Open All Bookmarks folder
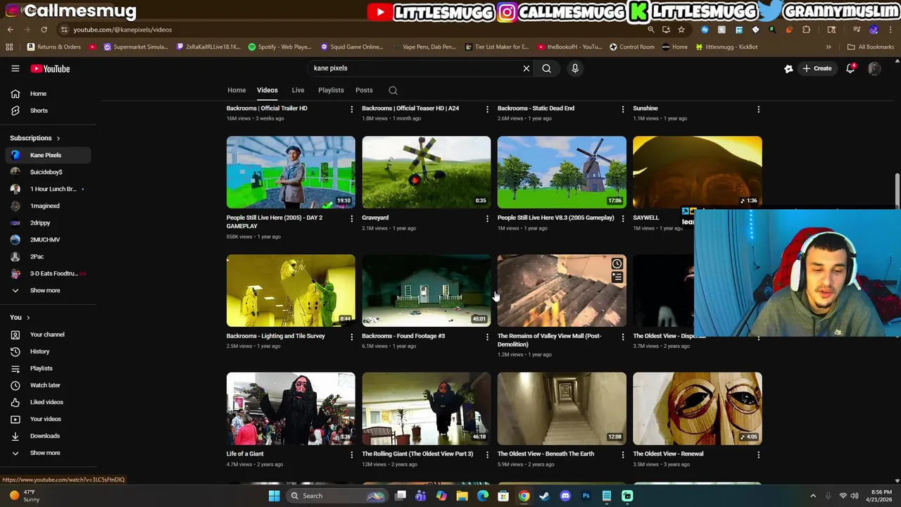Viewport: 901px width, 507px height. coord(871,47)
